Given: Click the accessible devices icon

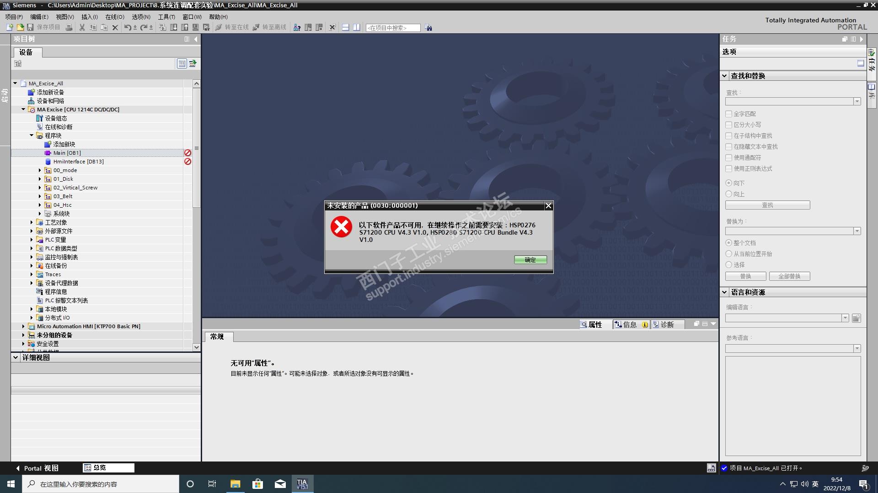Looking at the screenshot, I should 297,27.
